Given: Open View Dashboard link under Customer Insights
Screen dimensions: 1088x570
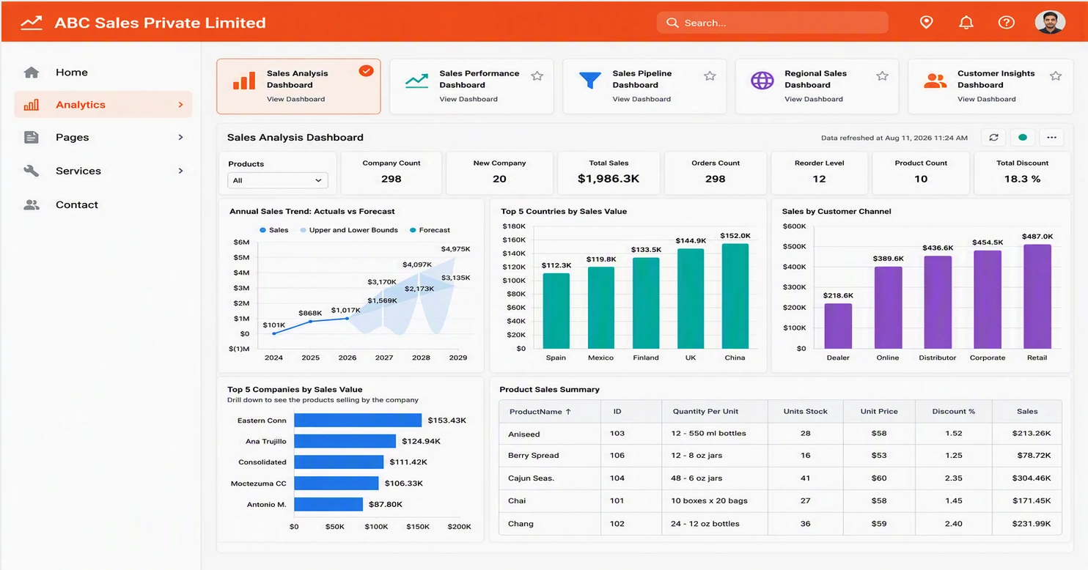Looking at the screenshot, I should pos(987,99).
